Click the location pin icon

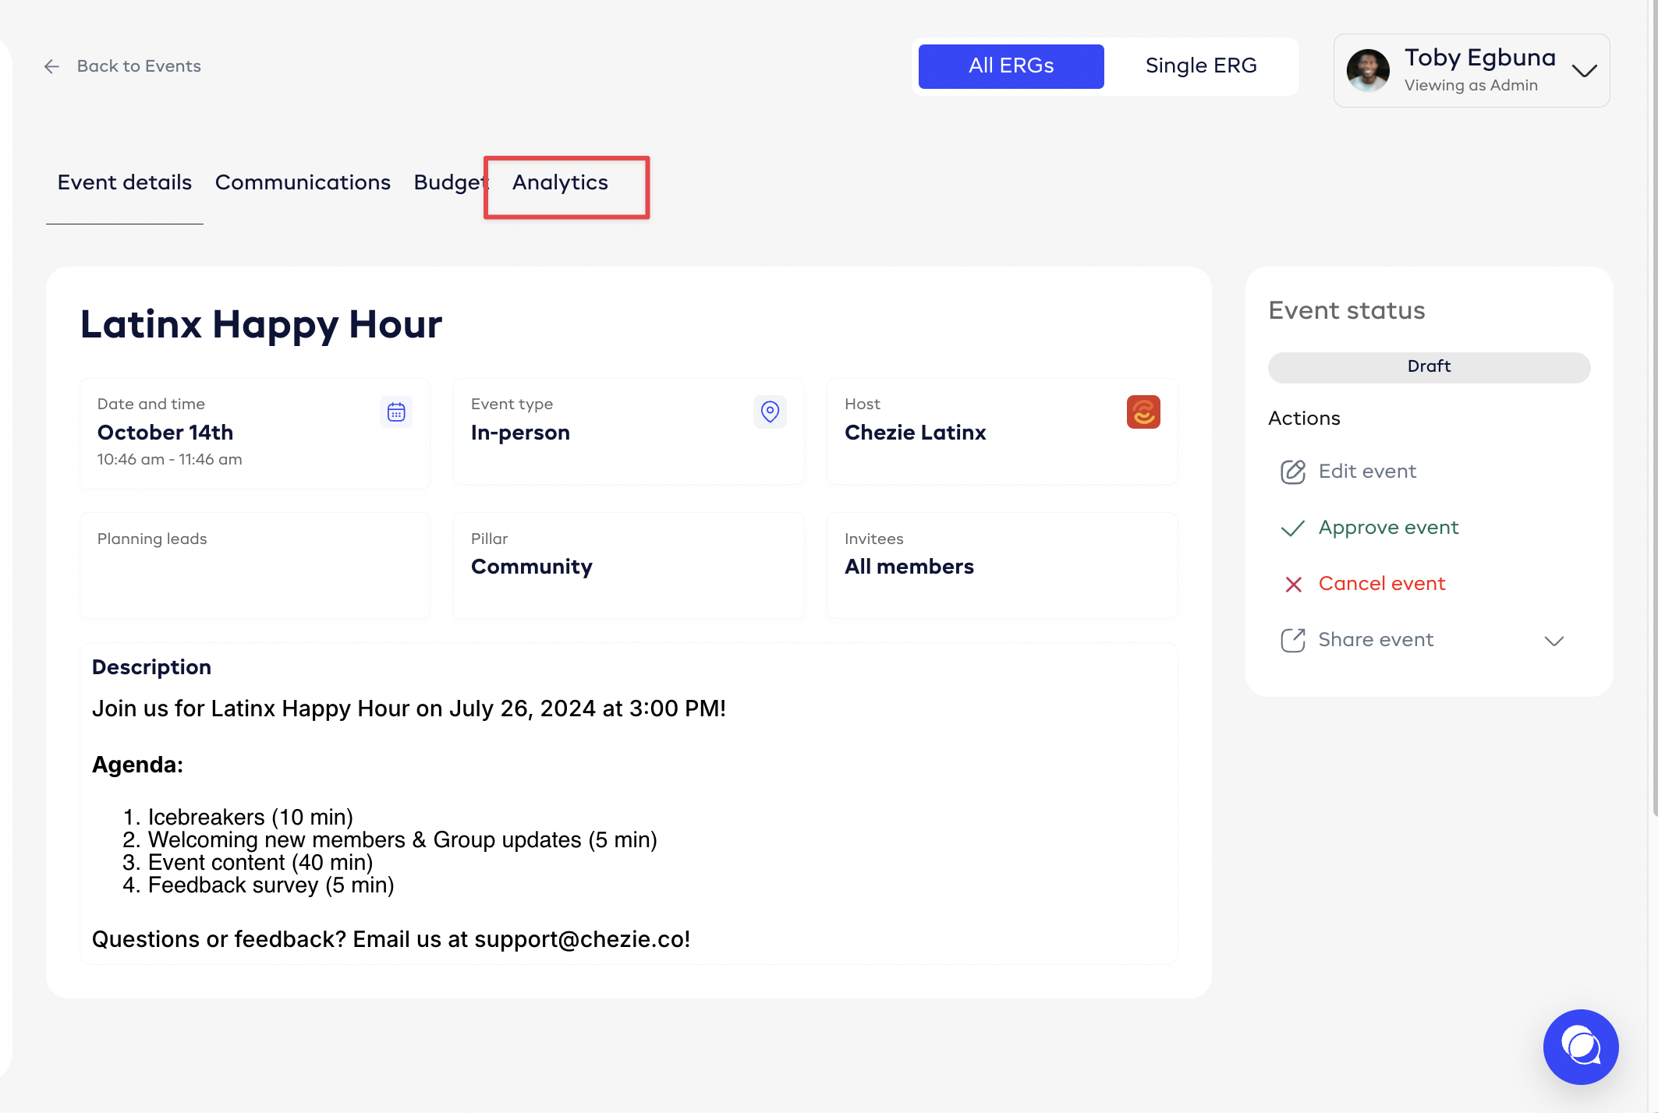[770, 412]
